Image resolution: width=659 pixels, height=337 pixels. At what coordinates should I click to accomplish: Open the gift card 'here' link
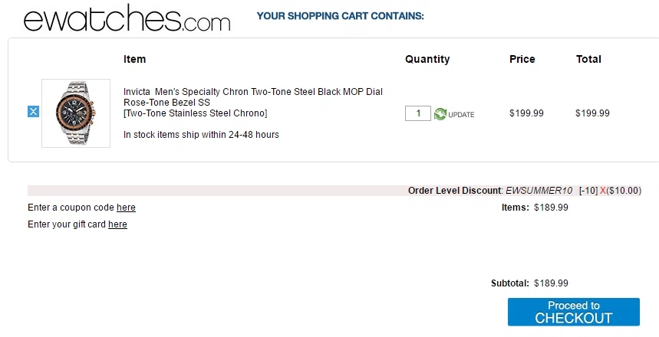[x=117, y=224]
